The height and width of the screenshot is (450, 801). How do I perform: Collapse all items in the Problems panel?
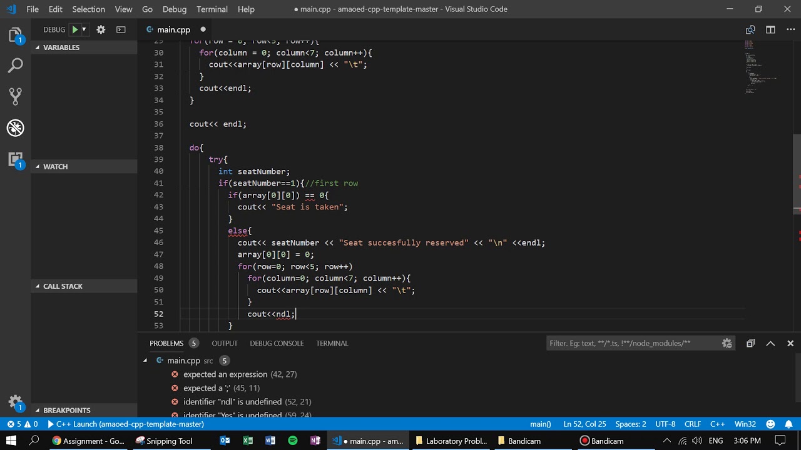pyautogui.click(x=750, y=343)
